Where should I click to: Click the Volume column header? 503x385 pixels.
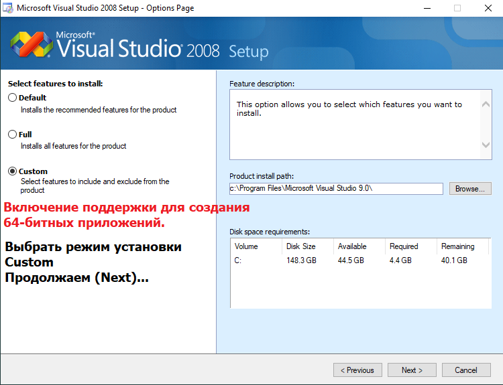(x=256, y=246)
